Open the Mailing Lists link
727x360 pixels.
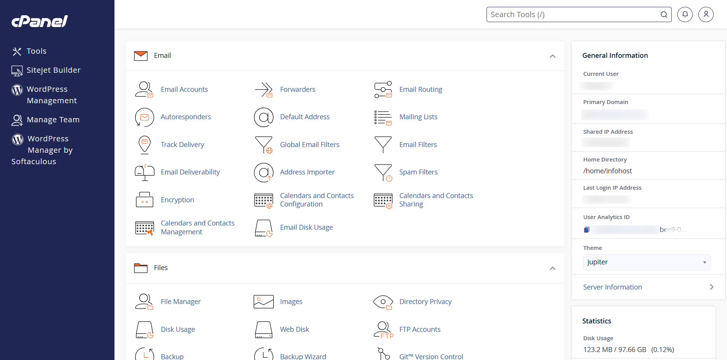pos(418,117)
